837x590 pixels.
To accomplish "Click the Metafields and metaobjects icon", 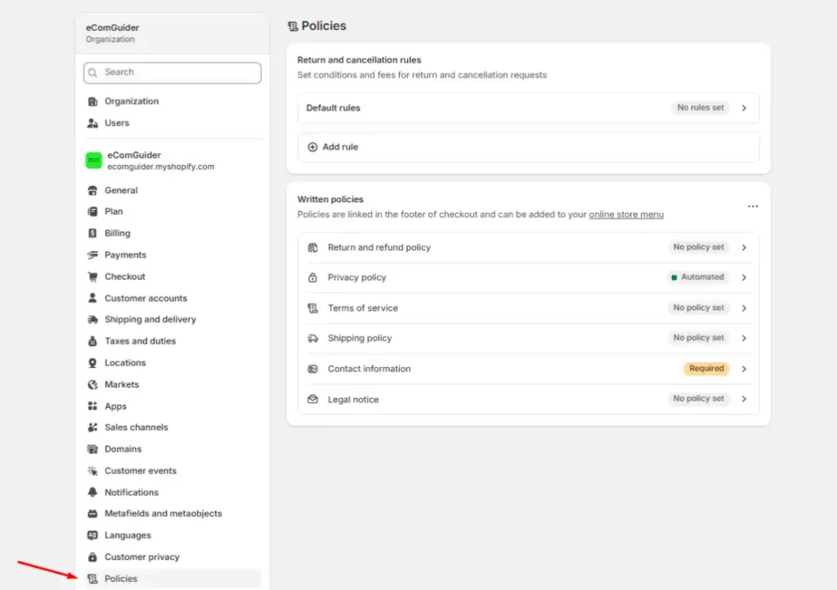I will pyautogui.click(x=93, y=514).
